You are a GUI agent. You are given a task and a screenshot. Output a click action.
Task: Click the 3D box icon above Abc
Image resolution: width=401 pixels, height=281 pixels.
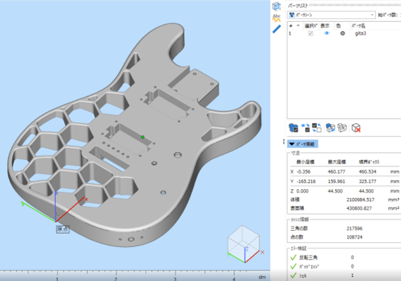(x=277, y=6)
